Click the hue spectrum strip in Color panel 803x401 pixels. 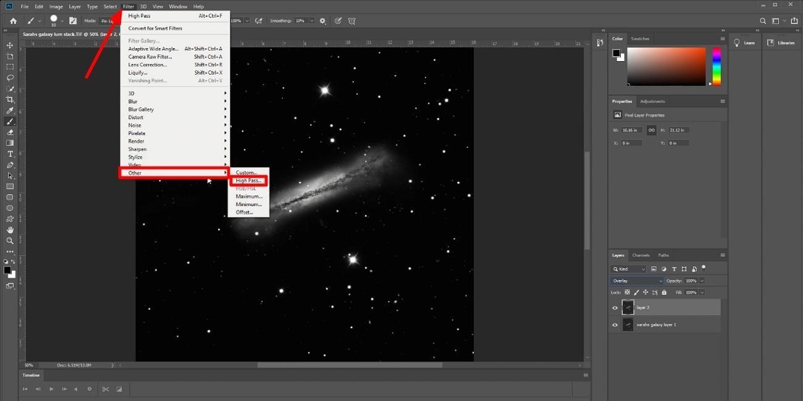pyautogui.click(x=717, y=66)
